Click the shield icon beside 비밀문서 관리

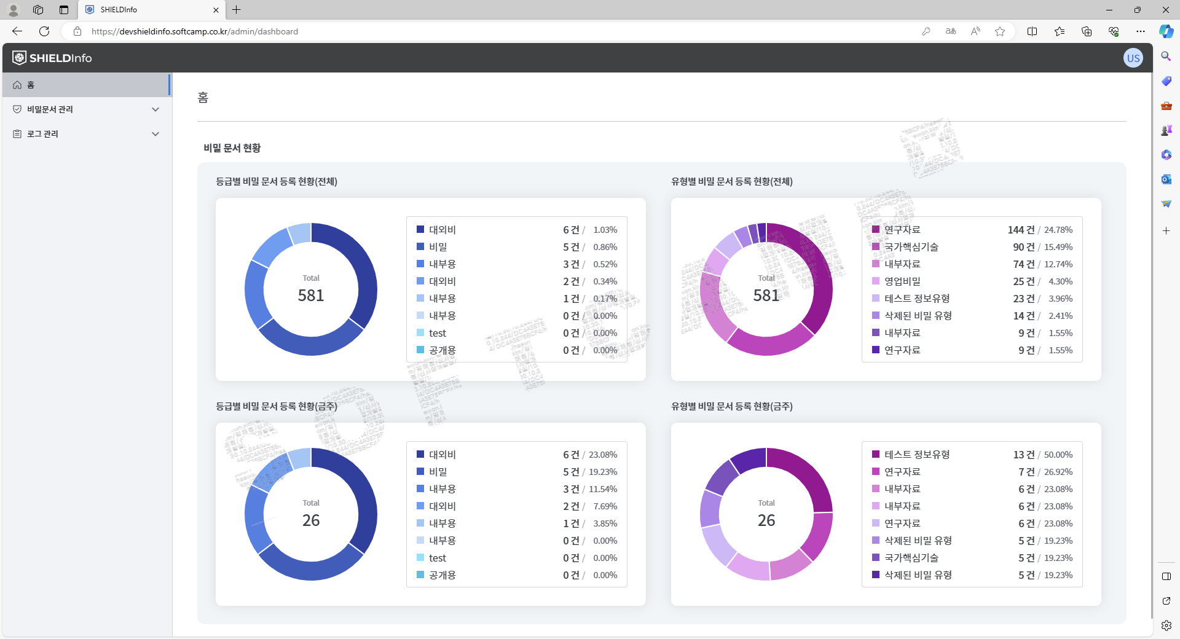17,109
